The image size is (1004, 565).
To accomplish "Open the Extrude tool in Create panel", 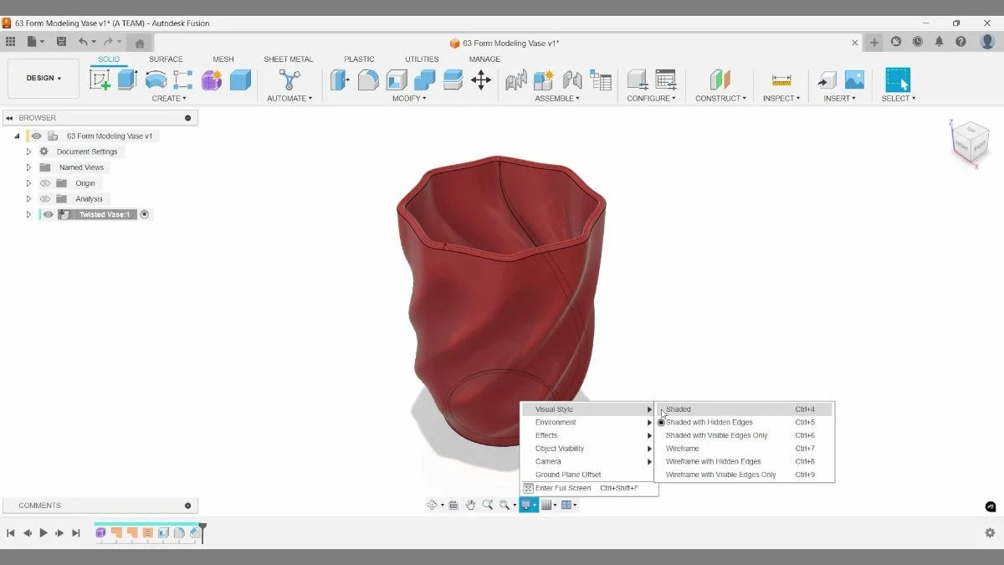I will [126, 78].
